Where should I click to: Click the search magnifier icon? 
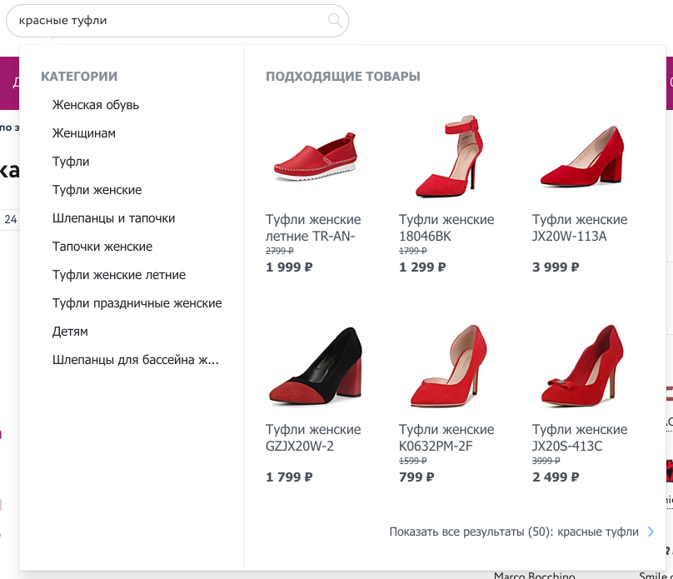pyautogui.click(x=335, y=21)
